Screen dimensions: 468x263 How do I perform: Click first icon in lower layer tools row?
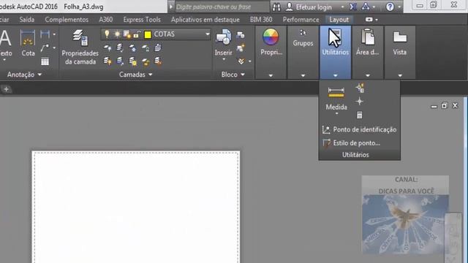pyautogui.click(x=107, y=61)
